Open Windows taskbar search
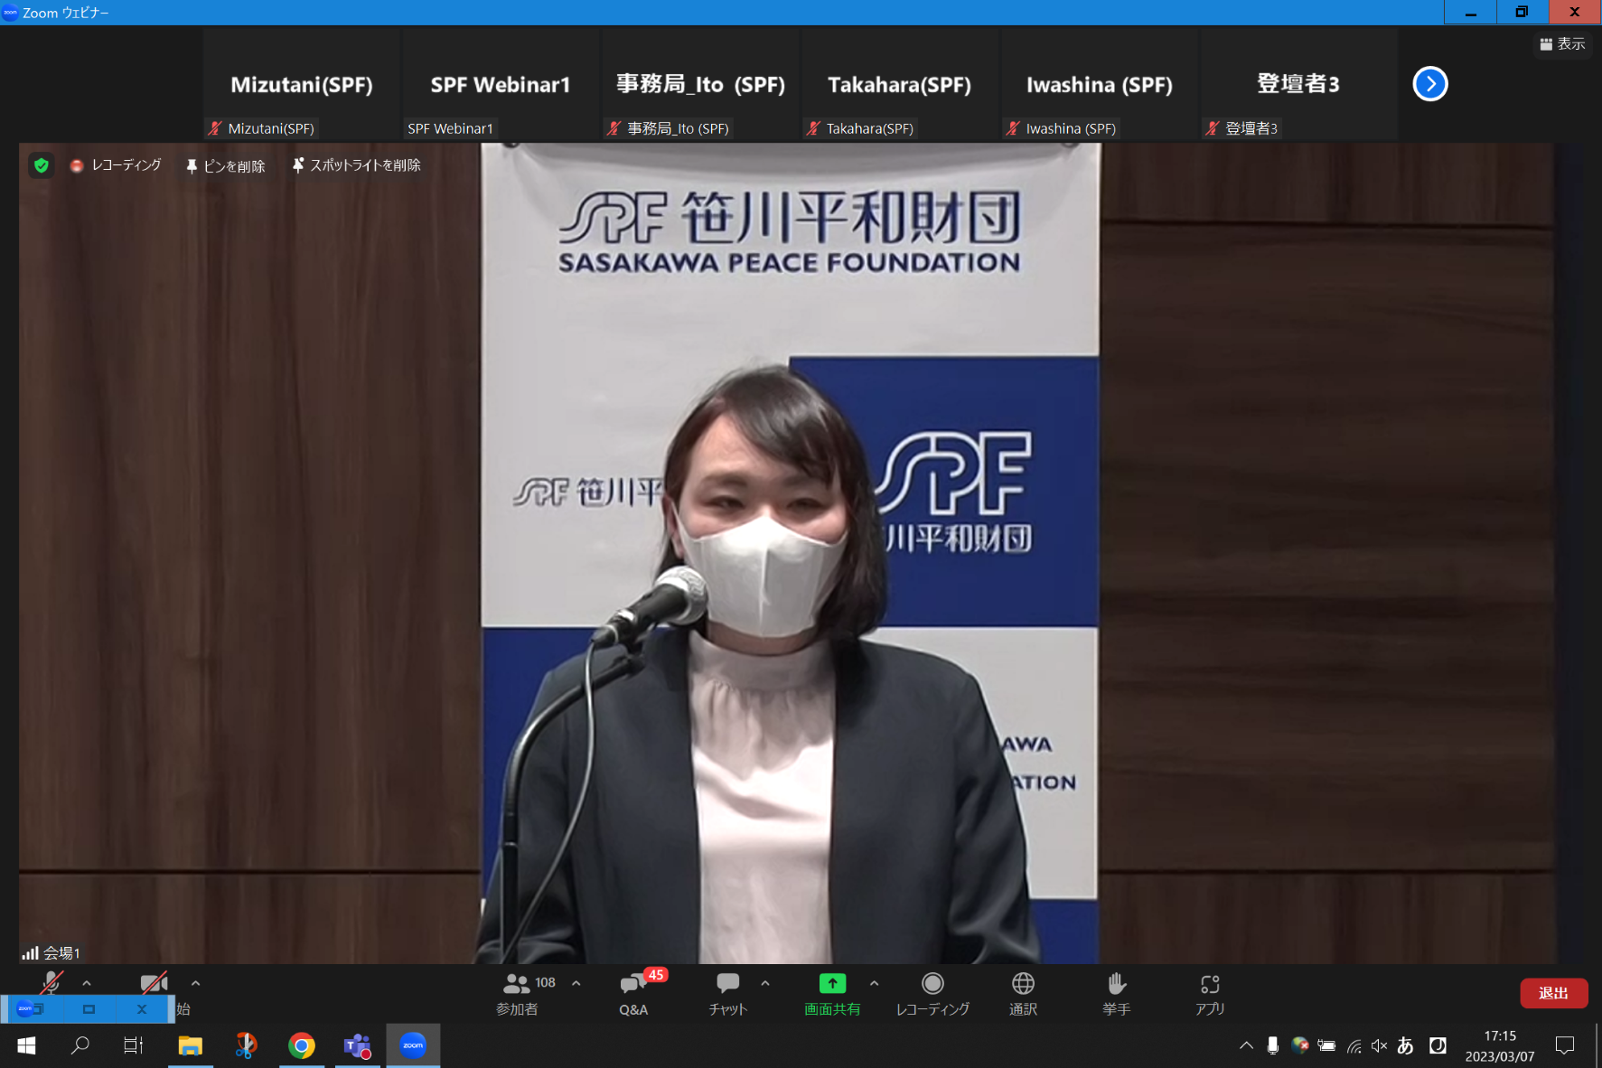This screenshot has width=1602, height=1068. coord(80,1045)
